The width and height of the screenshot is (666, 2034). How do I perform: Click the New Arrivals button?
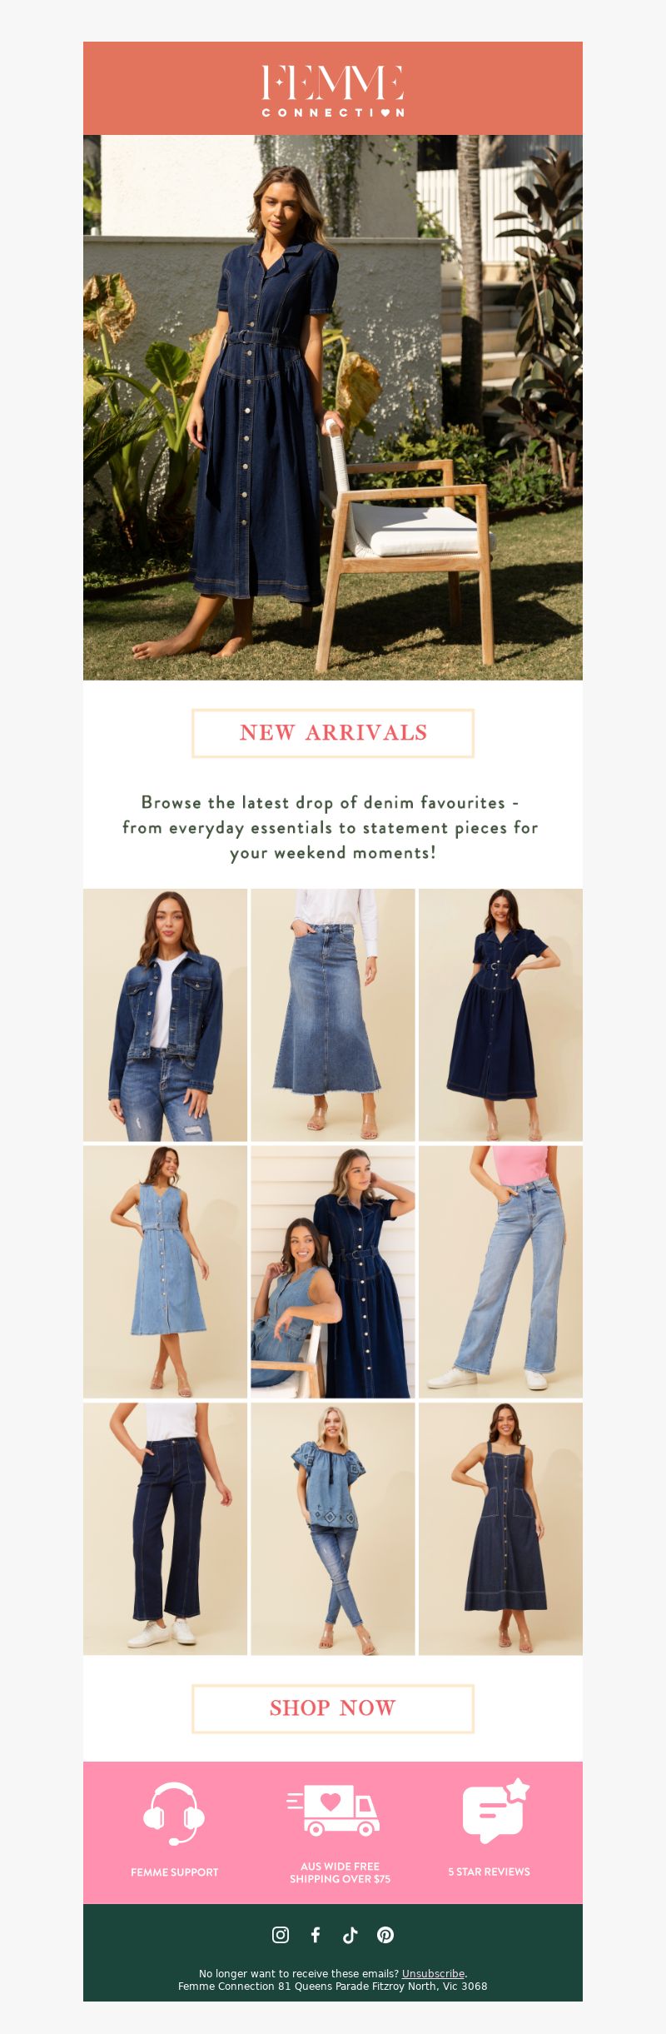[x=333, y=733]
